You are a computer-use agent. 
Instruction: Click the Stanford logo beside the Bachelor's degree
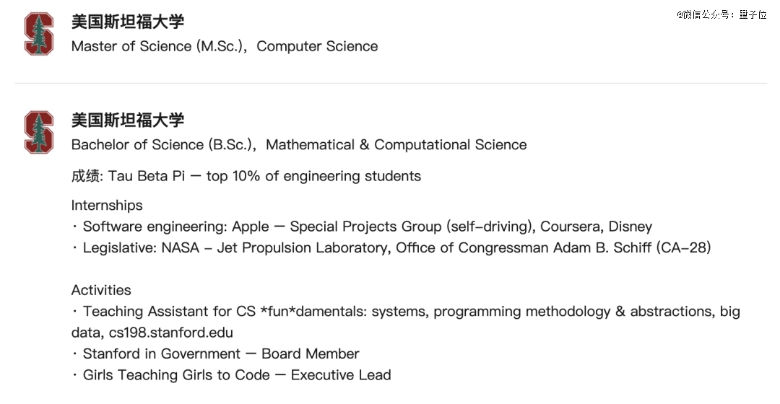39,132
